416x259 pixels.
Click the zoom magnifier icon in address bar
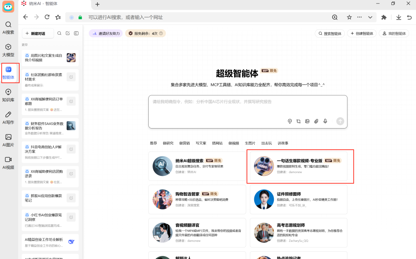click(335, 17)
